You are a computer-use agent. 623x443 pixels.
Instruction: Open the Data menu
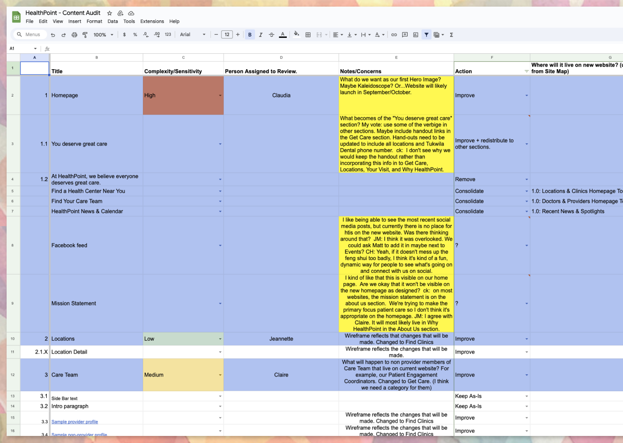point(113,21)
